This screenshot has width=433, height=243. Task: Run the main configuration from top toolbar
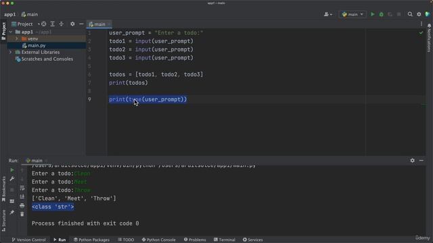coord(373,14)
